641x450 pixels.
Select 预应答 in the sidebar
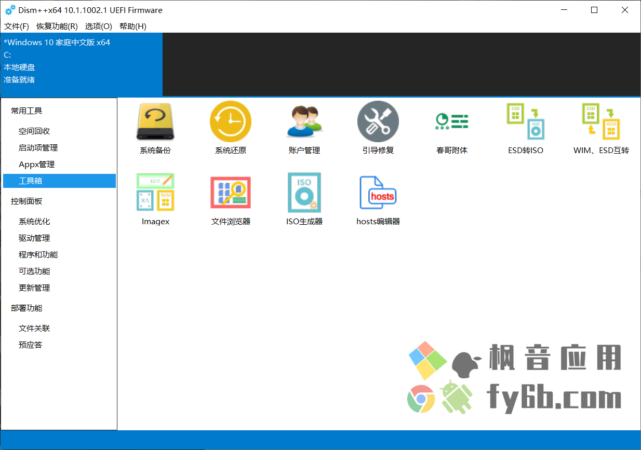click(x=59, y=345)
